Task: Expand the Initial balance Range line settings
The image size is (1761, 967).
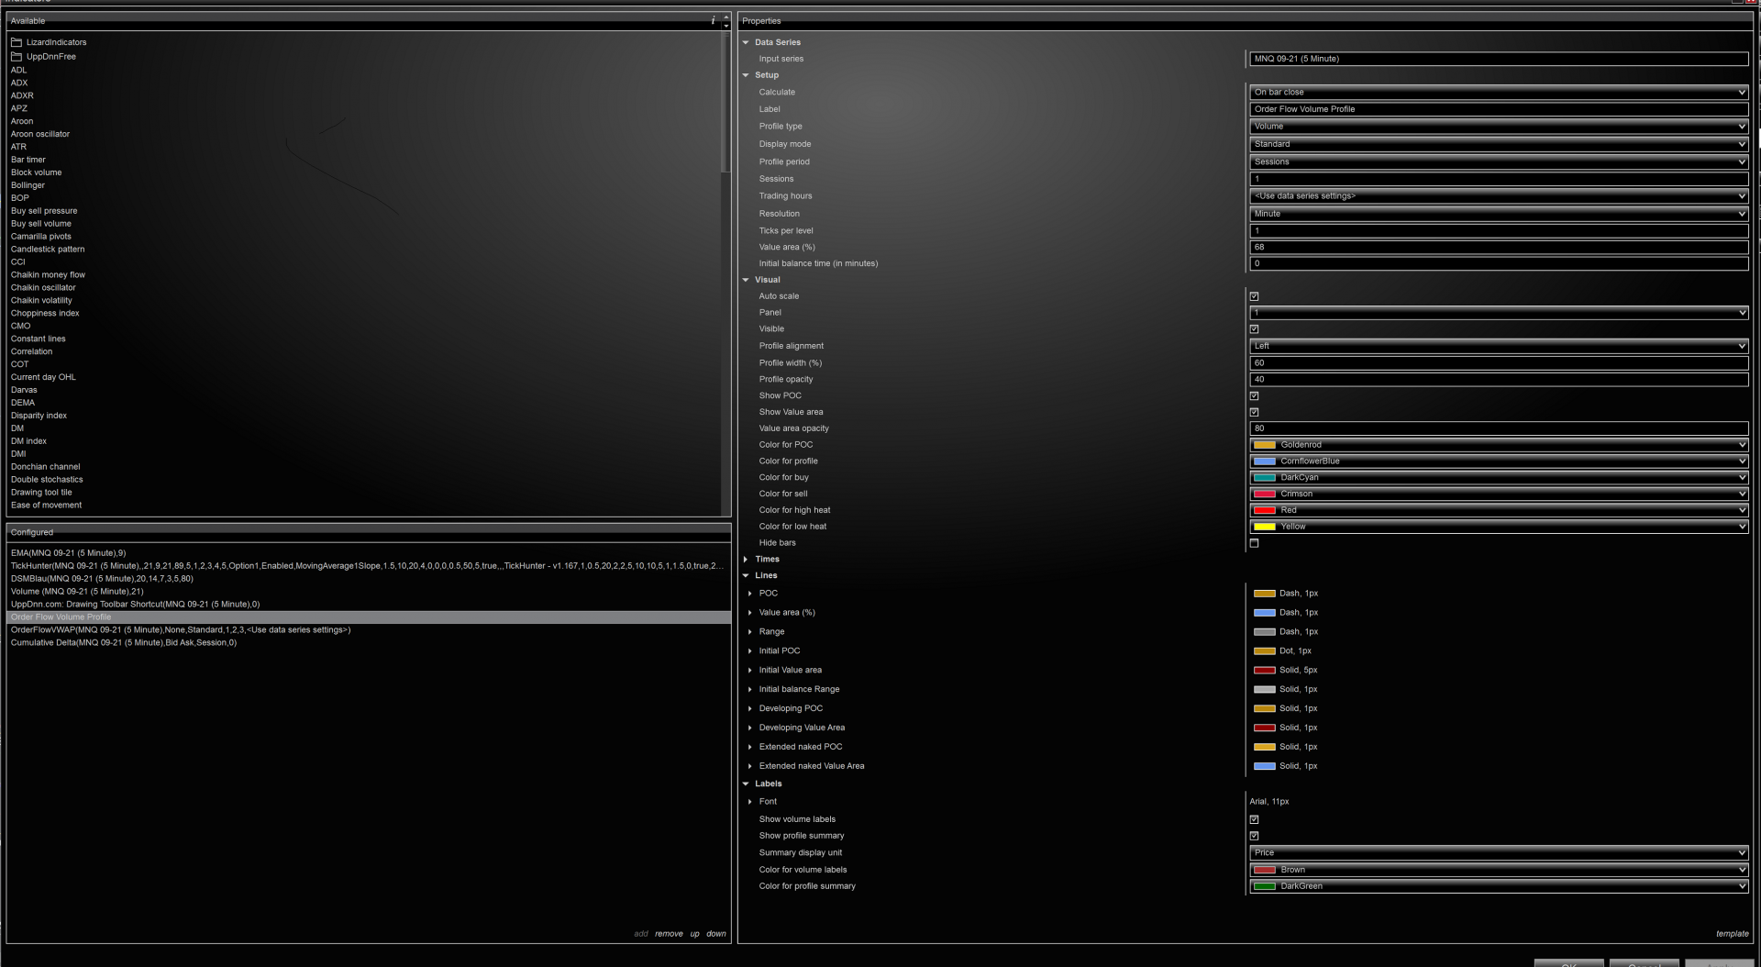Action: click(750, 690)
